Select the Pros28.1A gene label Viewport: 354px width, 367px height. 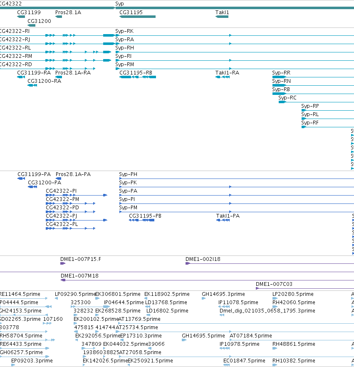point(68,12)
